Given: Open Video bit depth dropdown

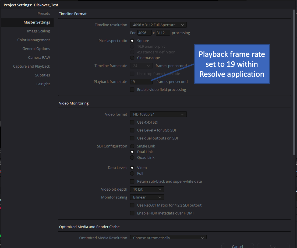Looking at the screenshot, I should [x=147, y=189].
